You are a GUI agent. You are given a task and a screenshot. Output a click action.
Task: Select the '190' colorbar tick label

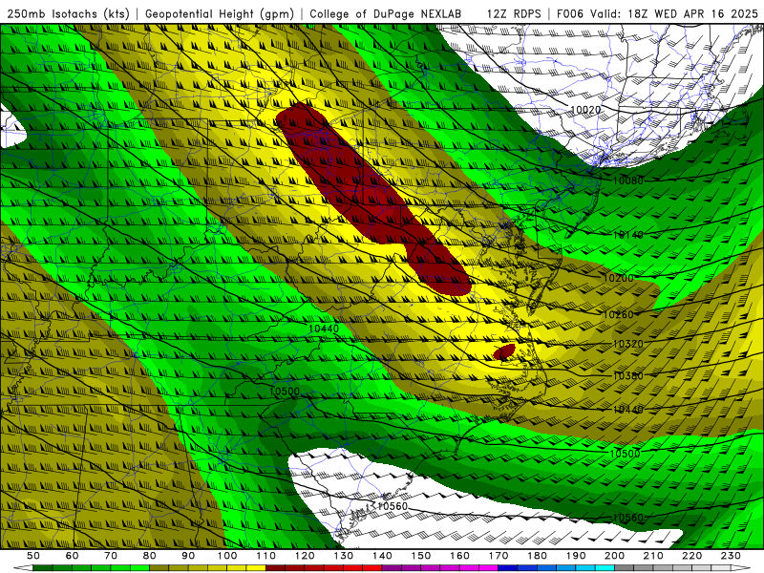(576, 556)
